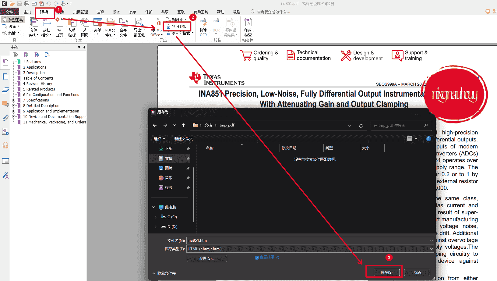Image resolution: width=497 pixels, height=281 pixels.
Task: Switch to the Convert (转换) ribbon tab
Action: 44,12
